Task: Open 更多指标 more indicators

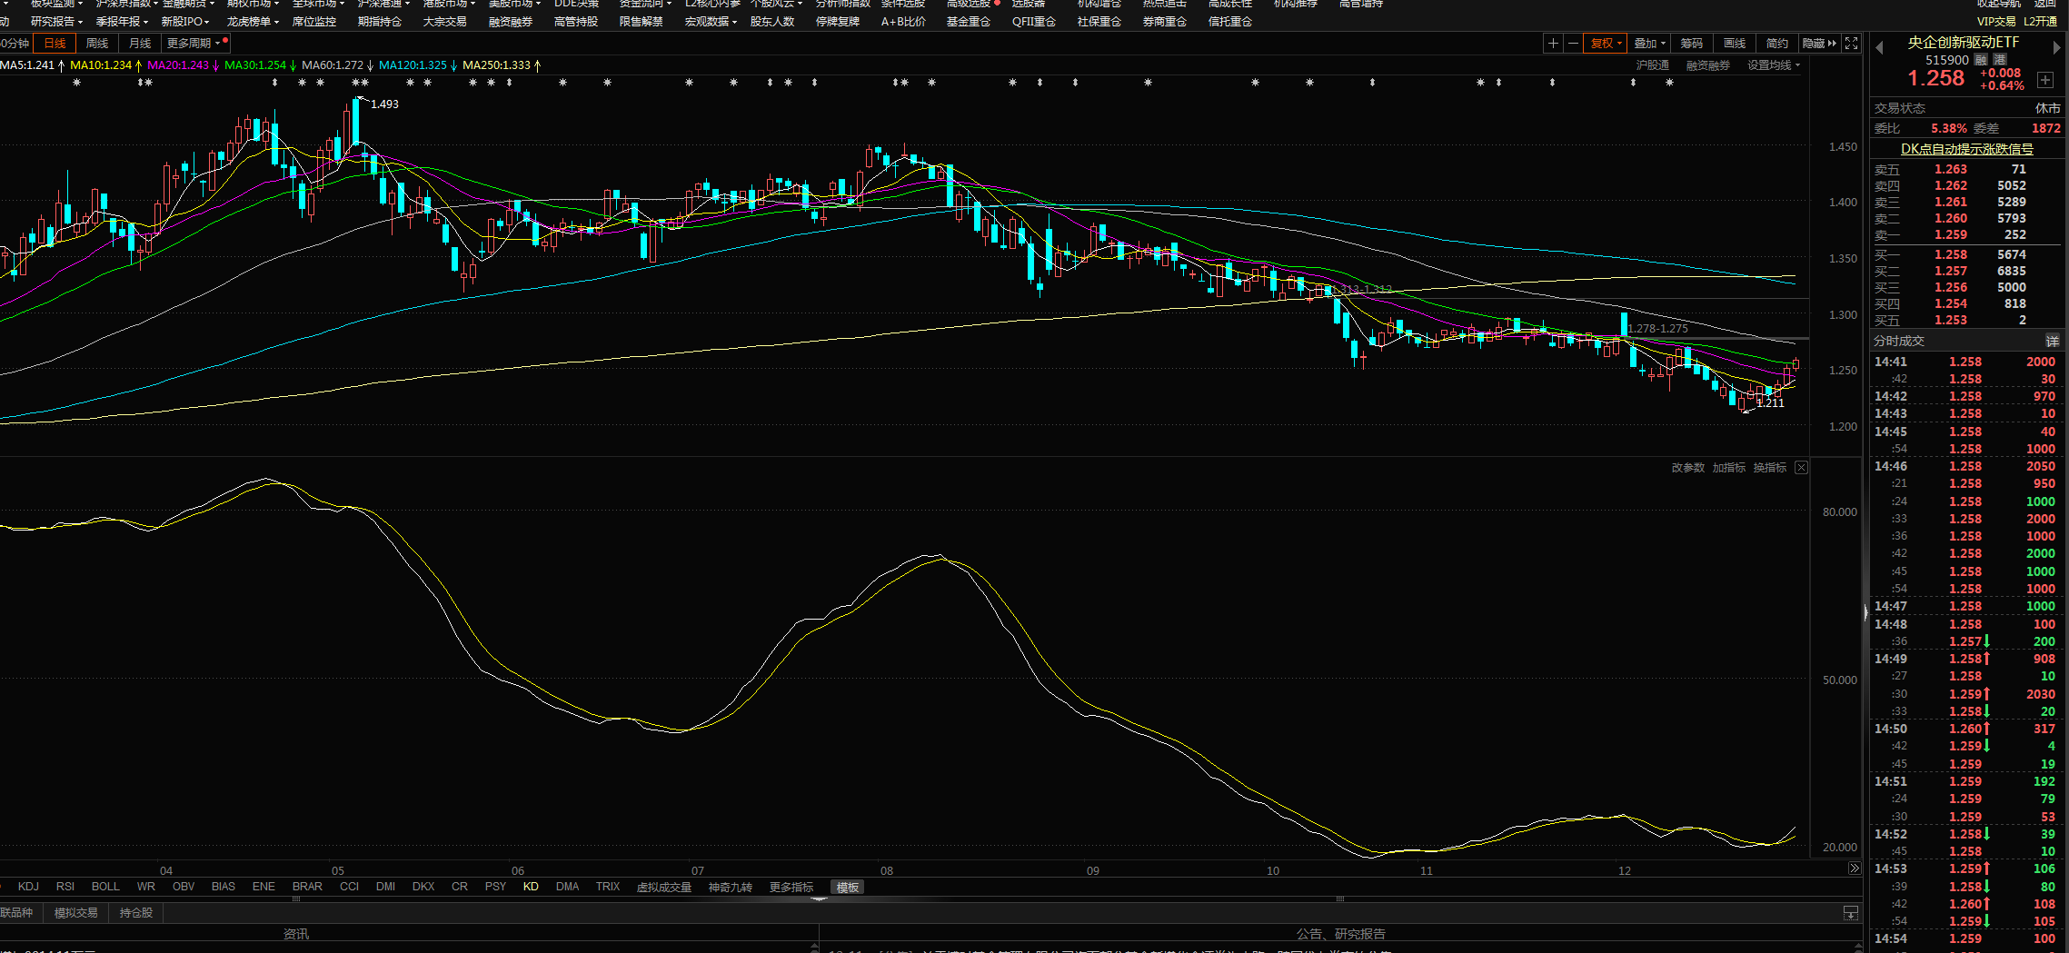Action: [x=791, y=888]
